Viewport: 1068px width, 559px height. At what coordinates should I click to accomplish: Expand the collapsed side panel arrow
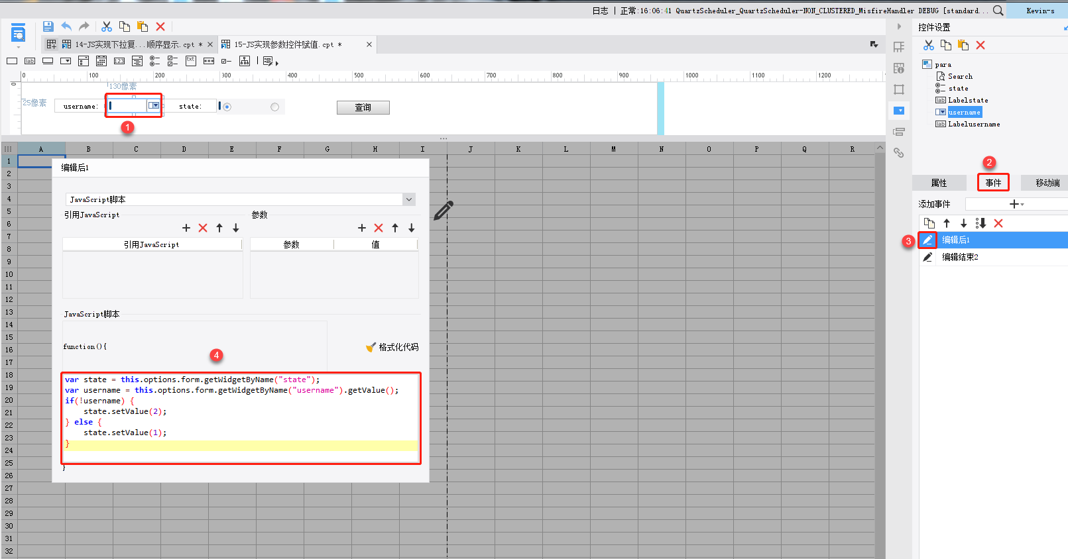click(x=899, y=27)
